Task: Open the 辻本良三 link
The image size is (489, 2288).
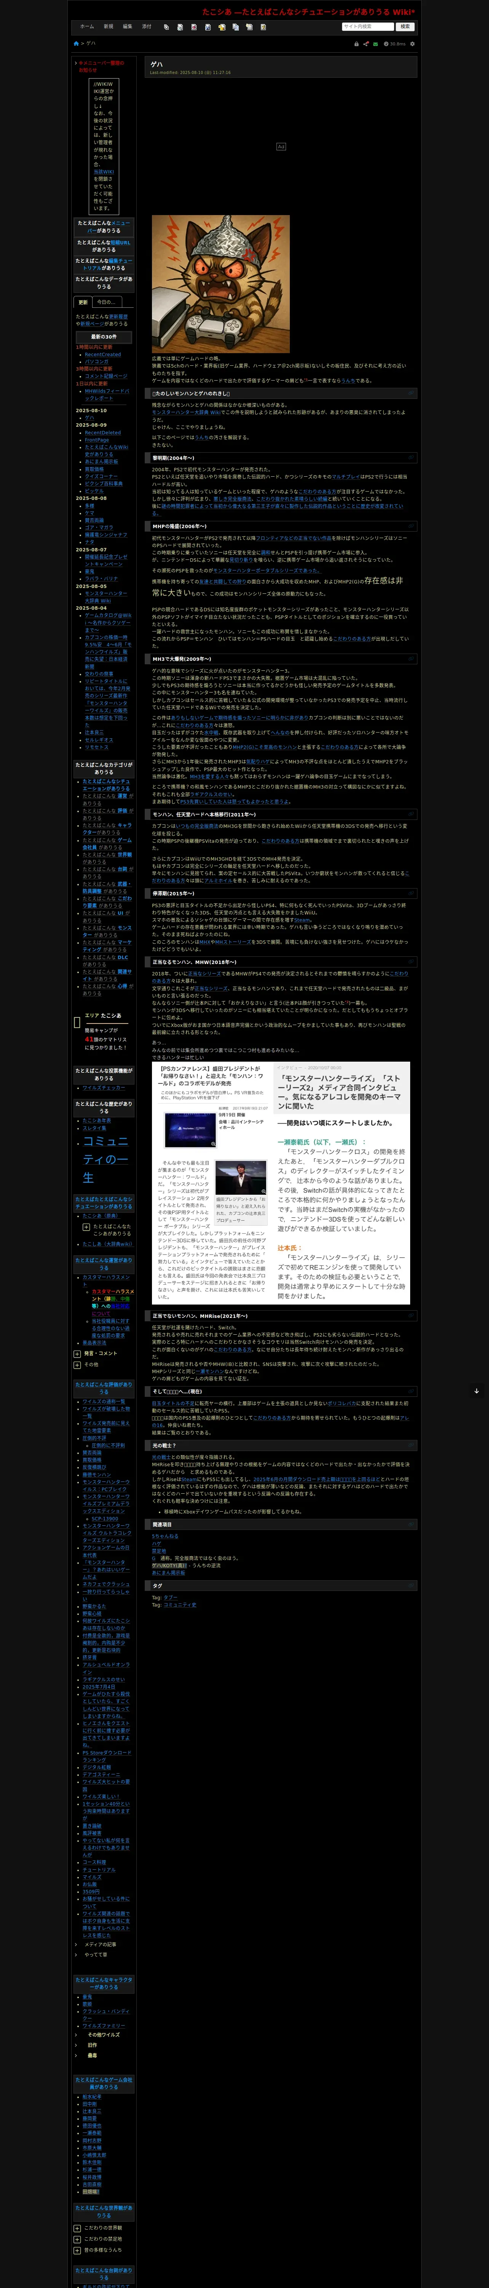Action: [x=92, y=2110]
